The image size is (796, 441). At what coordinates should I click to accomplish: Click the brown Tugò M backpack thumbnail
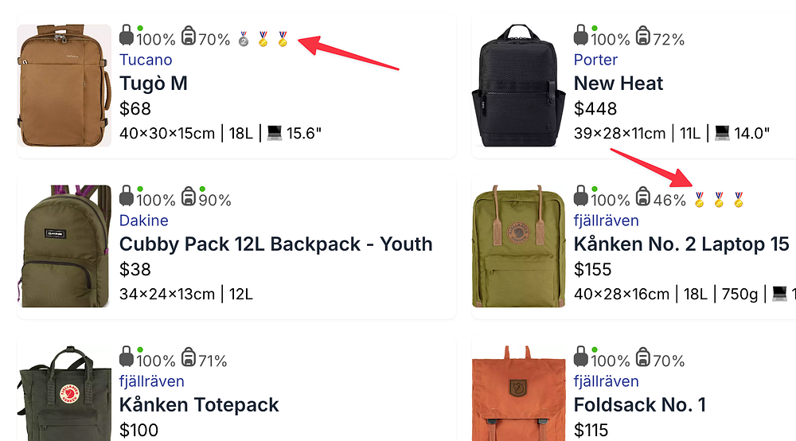64,85
